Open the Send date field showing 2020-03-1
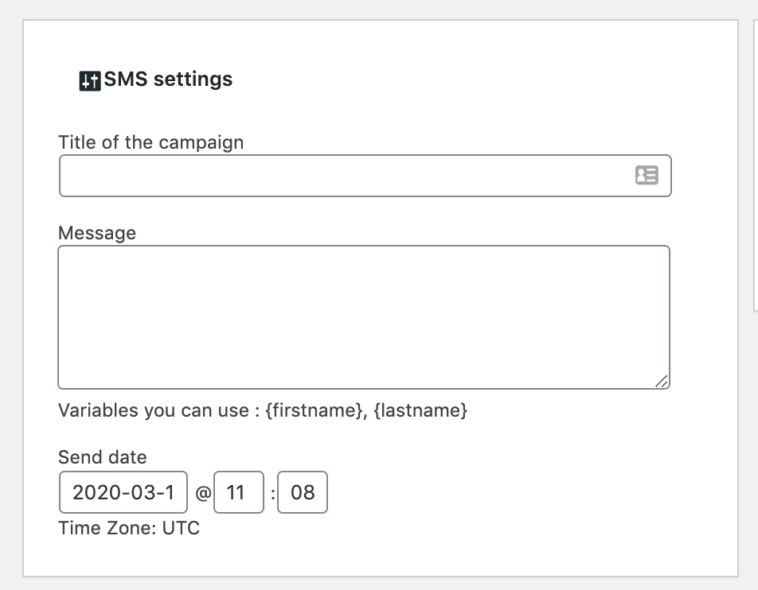The image size is (758, 590). click(123, 492)
